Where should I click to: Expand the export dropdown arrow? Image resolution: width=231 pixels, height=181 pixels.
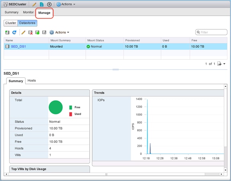click(x=224, y=64)
